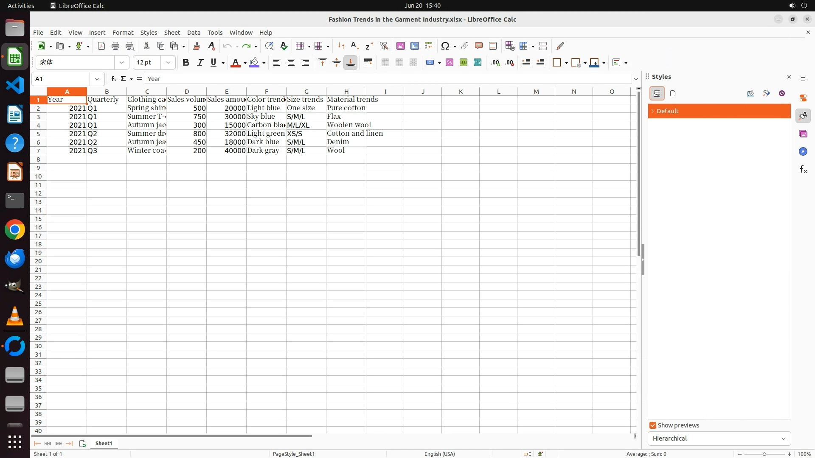Click the Clone Formatting paintbrush icon
Viewport: 815px width, 458px height.
[196, 46]
